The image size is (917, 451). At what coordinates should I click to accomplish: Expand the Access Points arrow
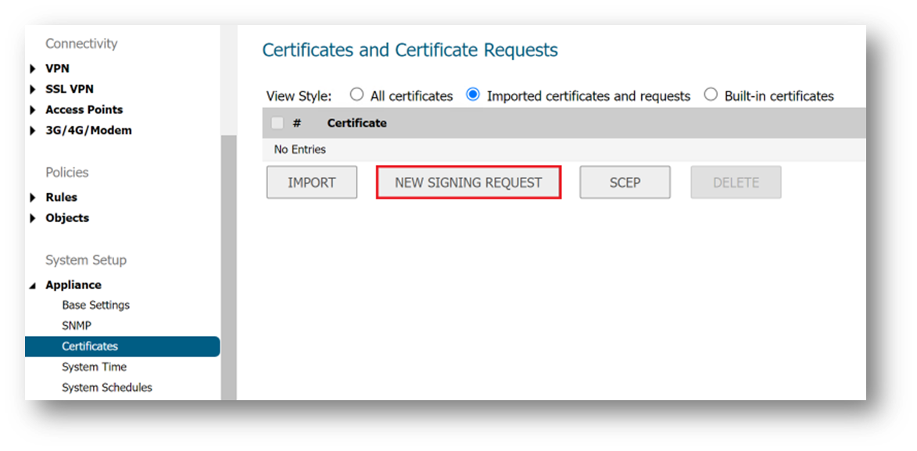coord(34,110)
